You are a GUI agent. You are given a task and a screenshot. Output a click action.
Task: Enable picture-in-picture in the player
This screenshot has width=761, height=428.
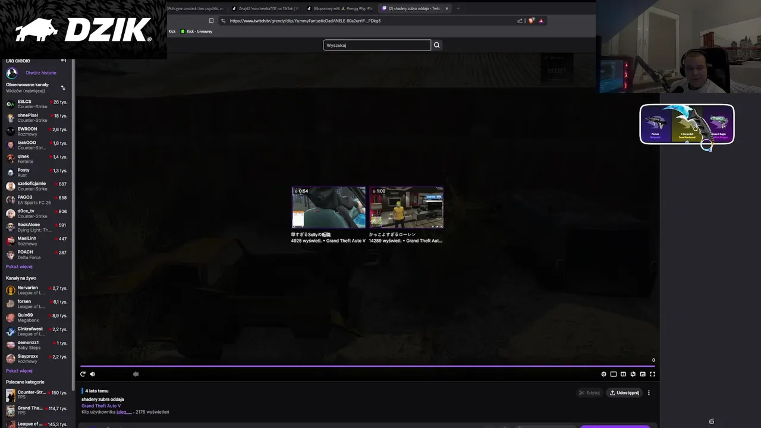pyautogui.click(x=643, y=374)
